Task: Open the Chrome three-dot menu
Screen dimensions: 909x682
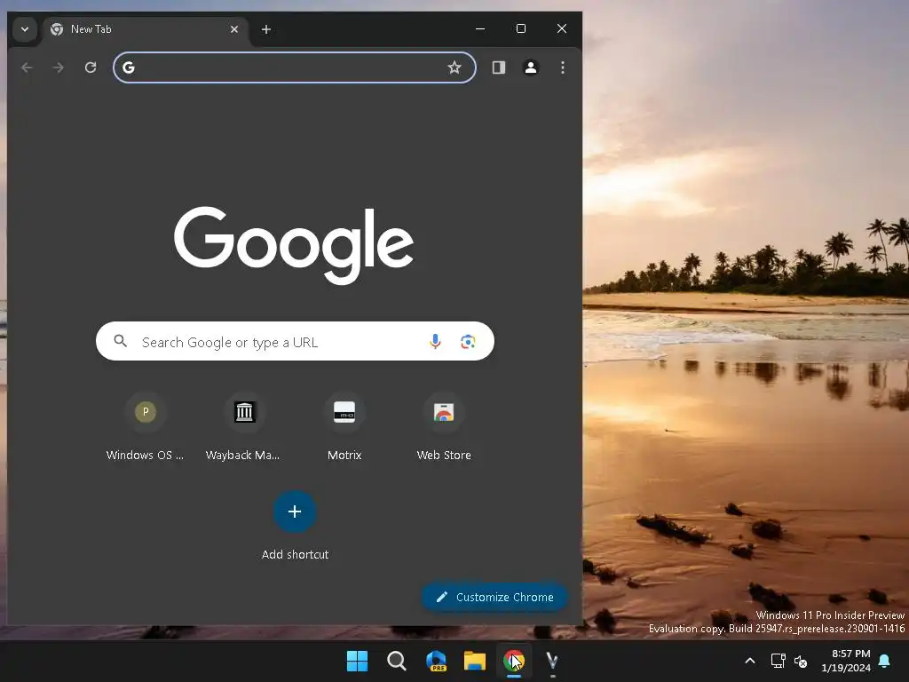Action: click(x=562, y=67)
